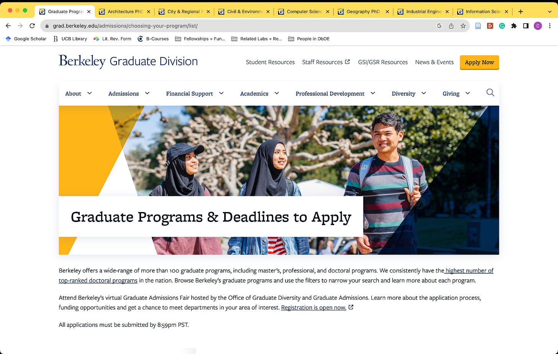The height and width of the screenshot is (354, 558).
Task: Expand the Giving menu chevron
Action: tap(468, 93)
